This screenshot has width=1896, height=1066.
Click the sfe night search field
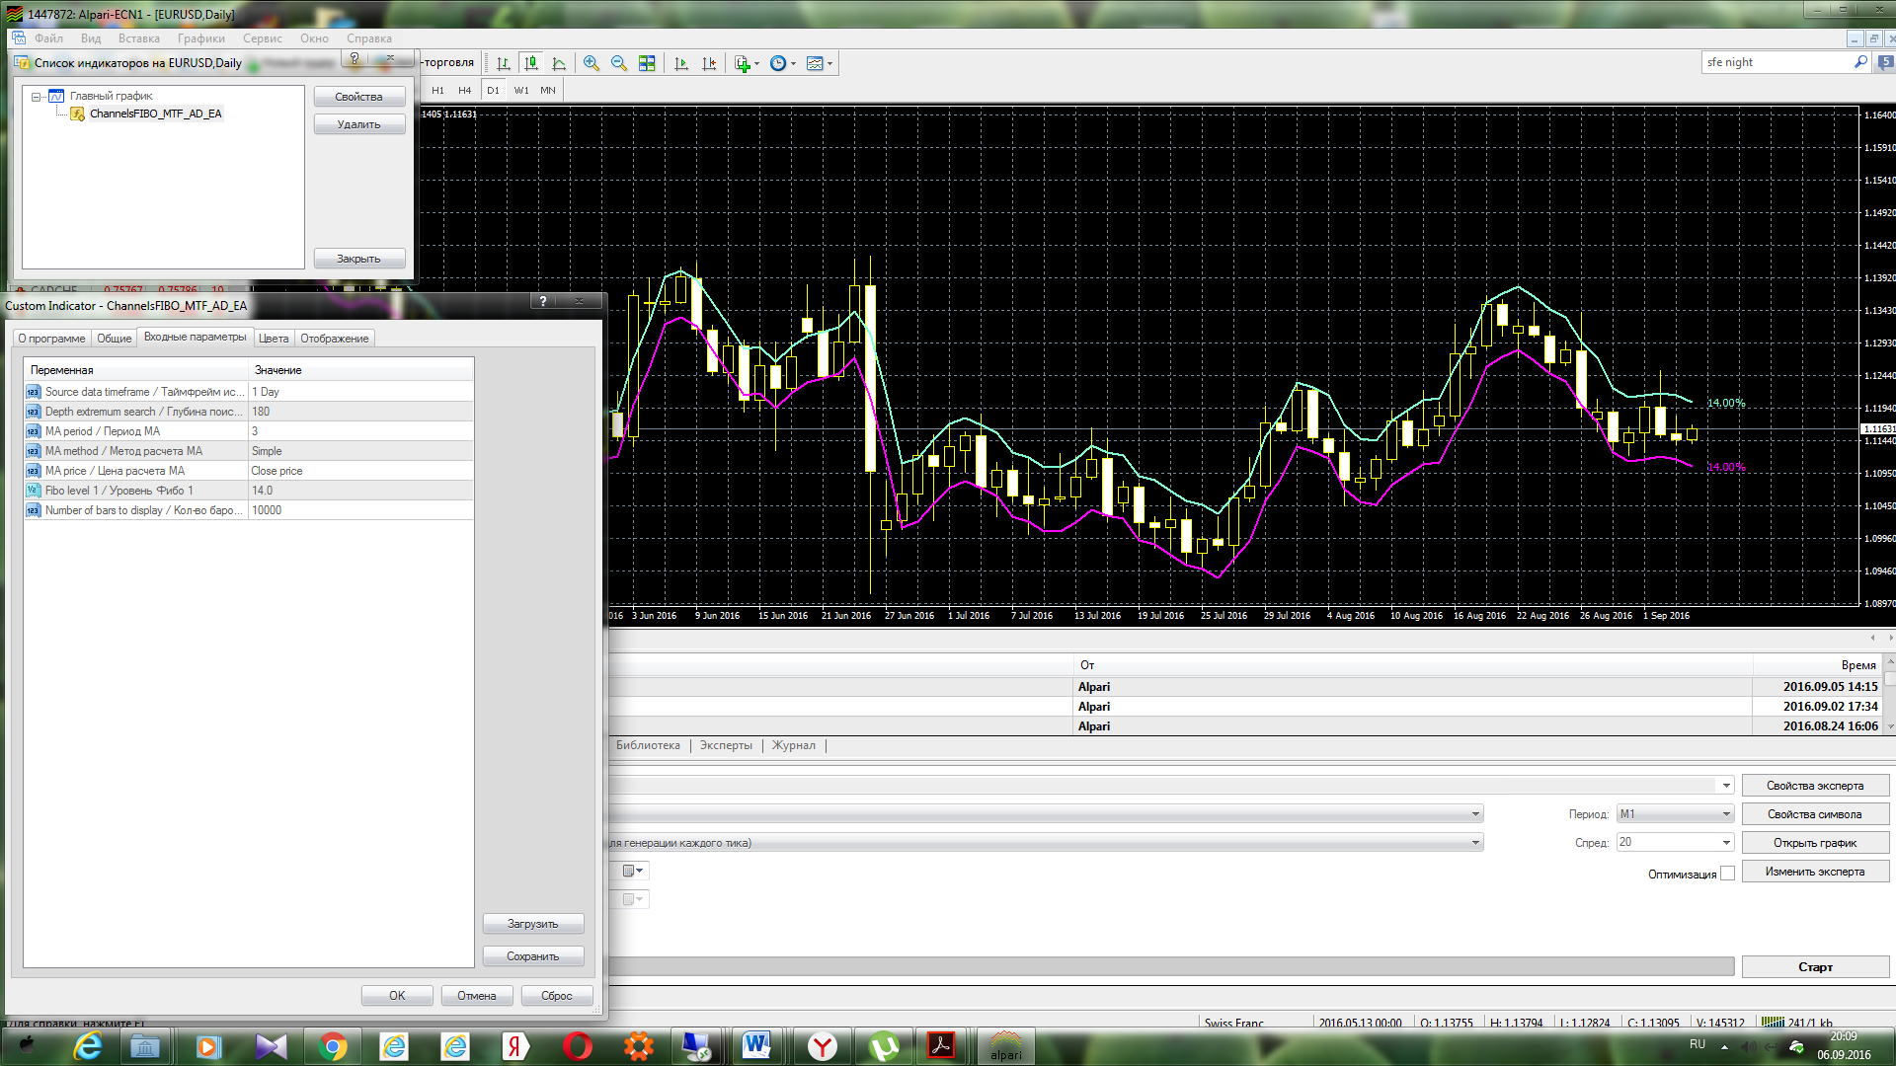pyautogui.click(x=1777, y=62)
